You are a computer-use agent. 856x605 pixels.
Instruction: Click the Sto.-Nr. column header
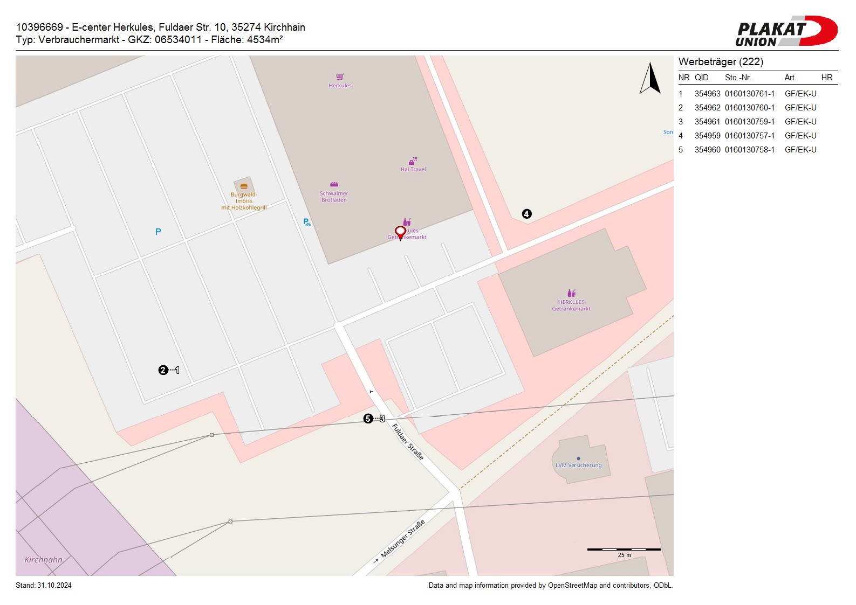point(738,78)
